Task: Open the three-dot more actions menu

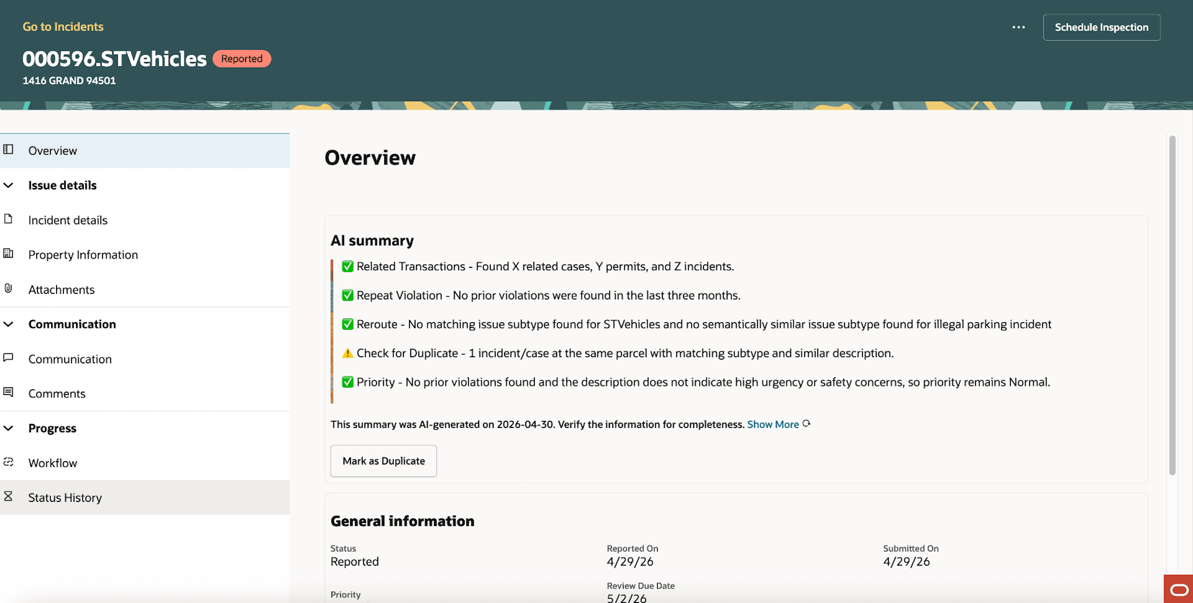Action: [1019, 27]
